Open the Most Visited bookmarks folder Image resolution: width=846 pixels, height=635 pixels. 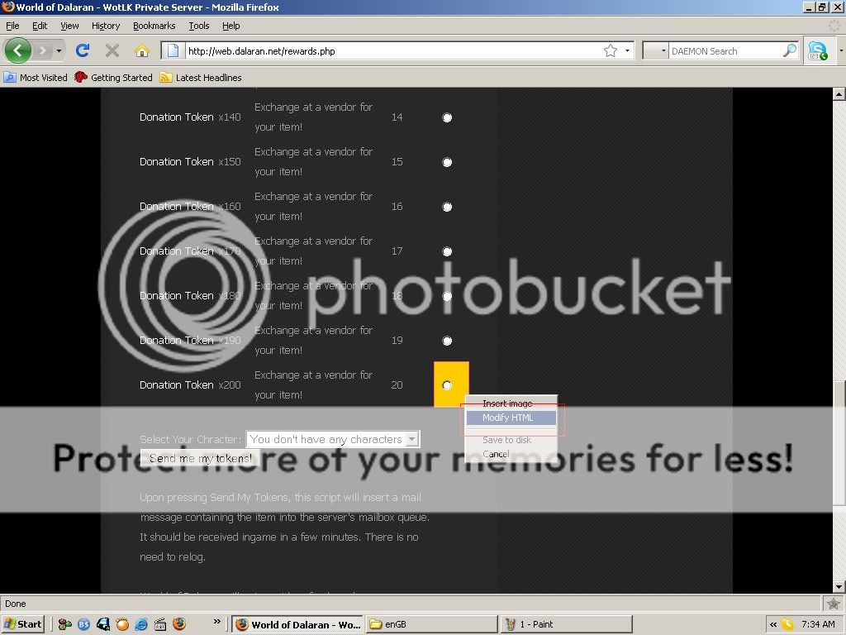(36, 78)
